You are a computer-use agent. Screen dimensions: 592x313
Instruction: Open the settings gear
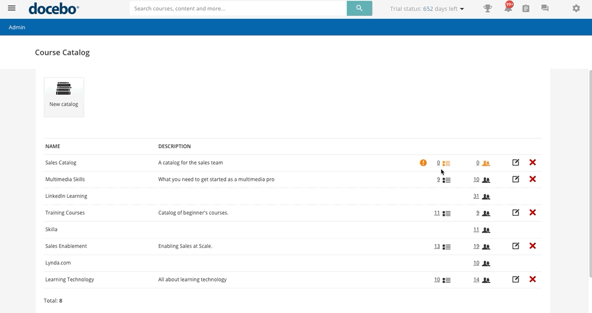576,8
